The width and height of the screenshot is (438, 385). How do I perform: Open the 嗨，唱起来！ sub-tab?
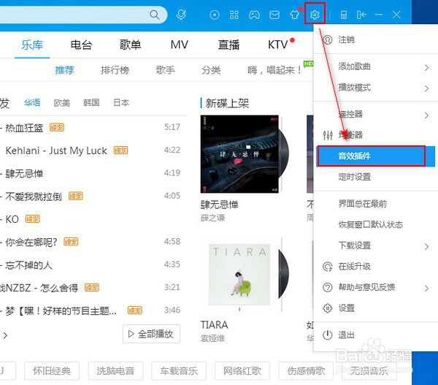(275, 70)
